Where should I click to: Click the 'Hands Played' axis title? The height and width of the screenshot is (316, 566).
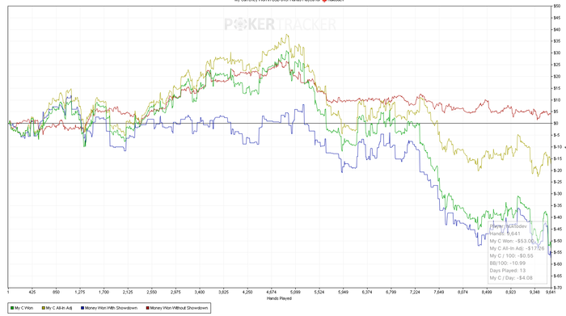[279, 298]
